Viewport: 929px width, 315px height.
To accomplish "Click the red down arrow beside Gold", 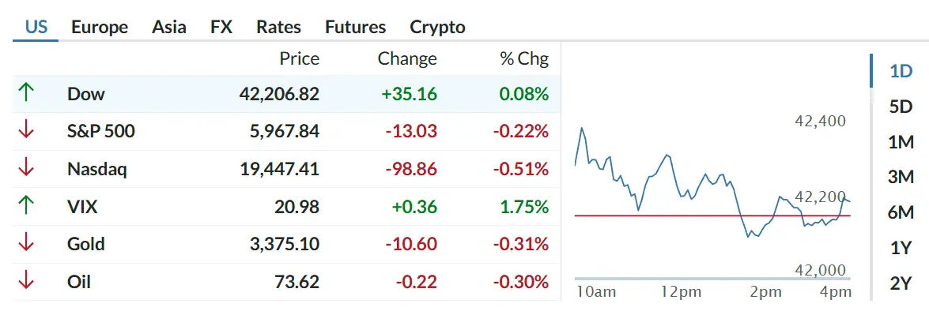I will coord(26,244).
